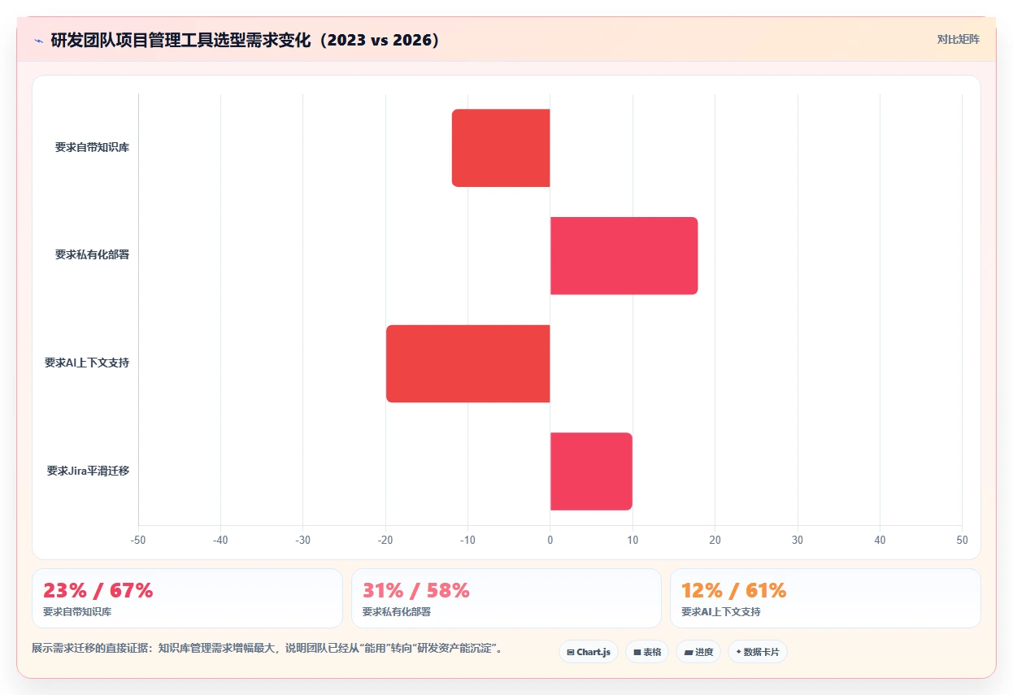Click the x-axis tick label 50
1013x695 pixels.
click(x=962, y=540)
